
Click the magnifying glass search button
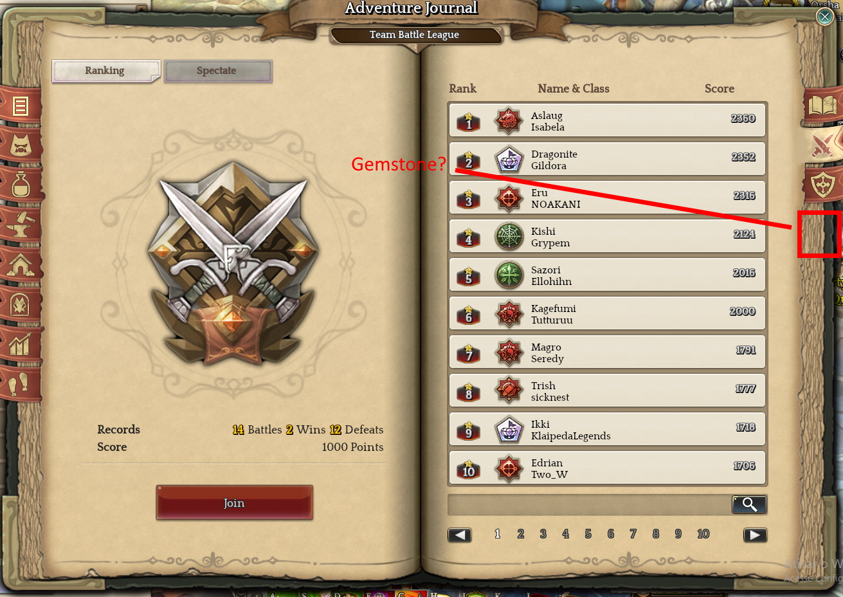pos(749,504)
